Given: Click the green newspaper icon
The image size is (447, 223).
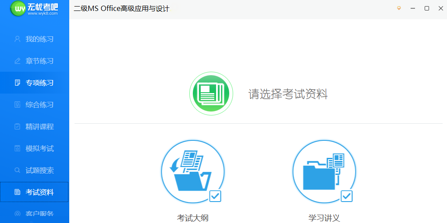Looking at the screenshot, I should coord(211,94).
